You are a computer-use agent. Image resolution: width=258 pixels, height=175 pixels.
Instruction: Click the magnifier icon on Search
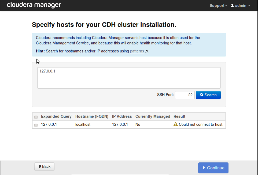pos(202,95)
